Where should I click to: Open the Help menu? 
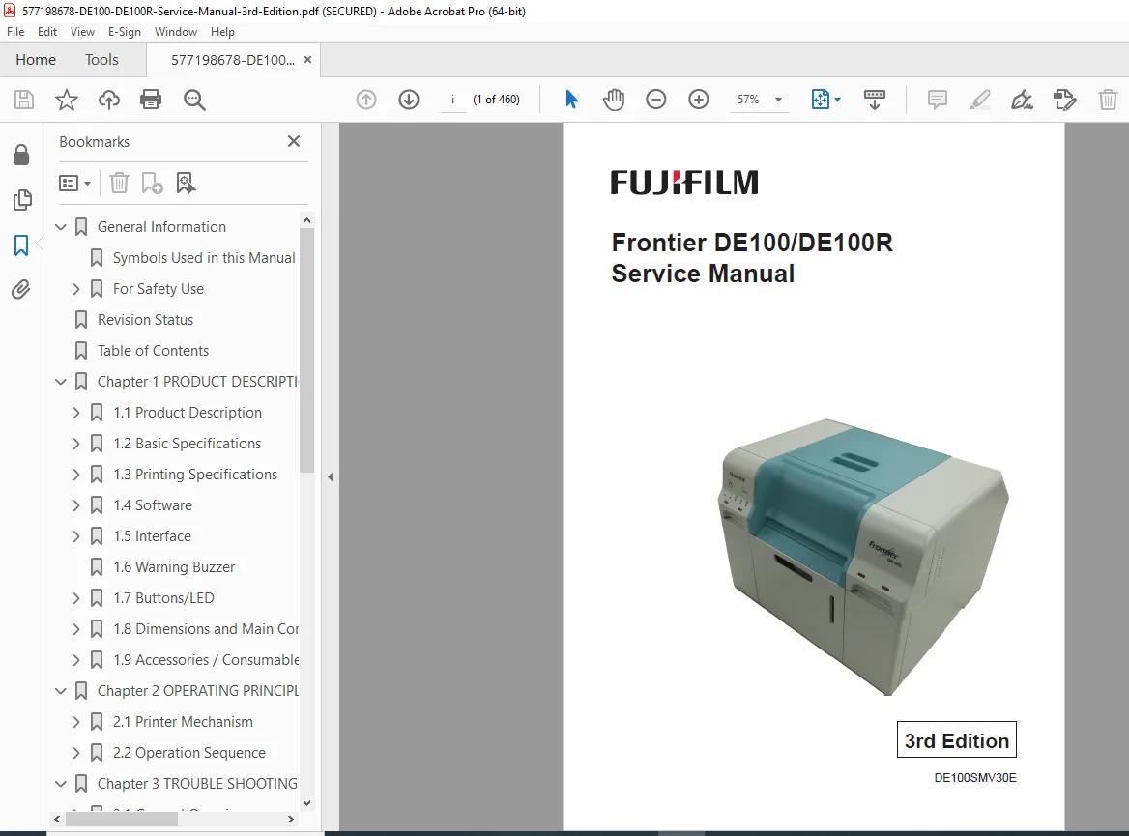(x=222, y=32)
